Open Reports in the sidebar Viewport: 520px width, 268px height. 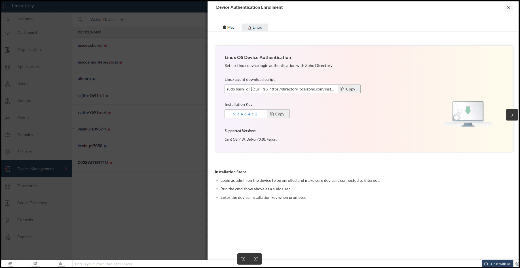coord(24,237)
